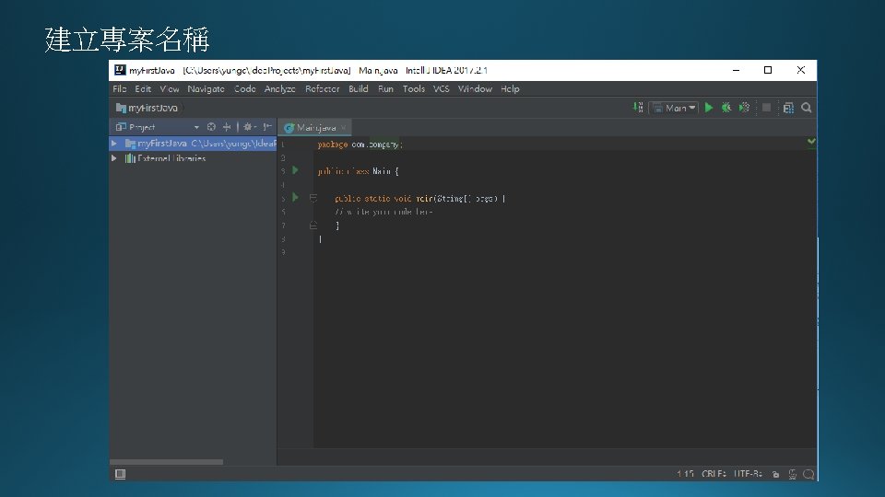Screen dimensions: 885x497
Task: Open the File menu
Action: [x=119, y=89]
